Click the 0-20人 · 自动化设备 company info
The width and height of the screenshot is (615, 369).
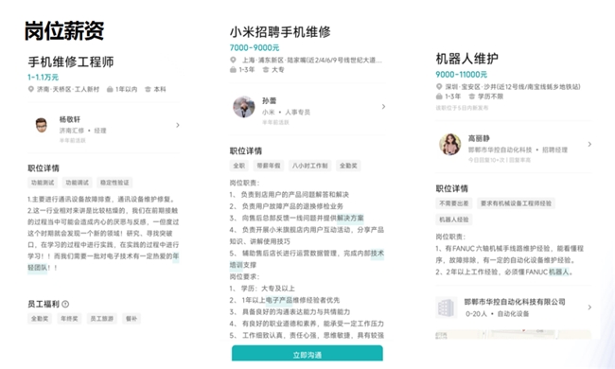point(498,314)
